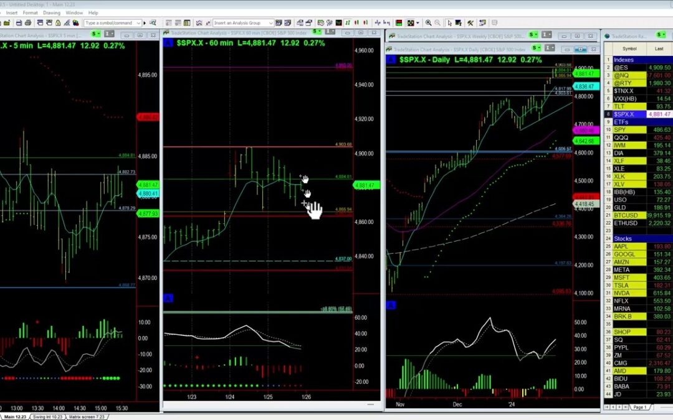Click the hammer tools icon on the toolbar

coord(470,22)
